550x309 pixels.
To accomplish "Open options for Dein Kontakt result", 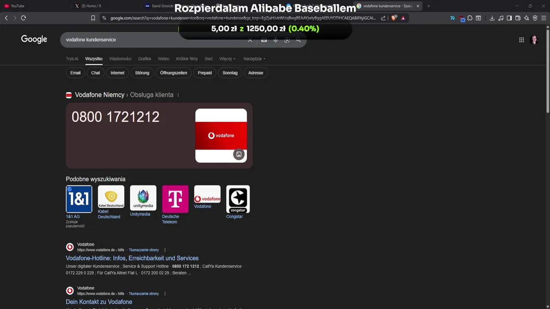I will click(165, 294).
